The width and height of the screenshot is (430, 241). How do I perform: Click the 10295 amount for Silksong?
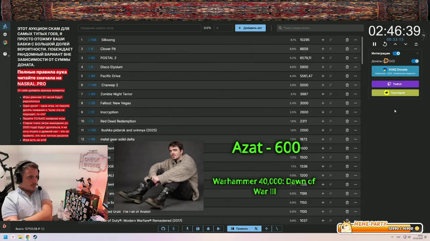[305, 40]
